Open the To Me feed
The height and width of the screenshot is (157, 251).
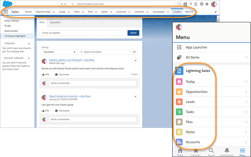[x=8, y=26]
